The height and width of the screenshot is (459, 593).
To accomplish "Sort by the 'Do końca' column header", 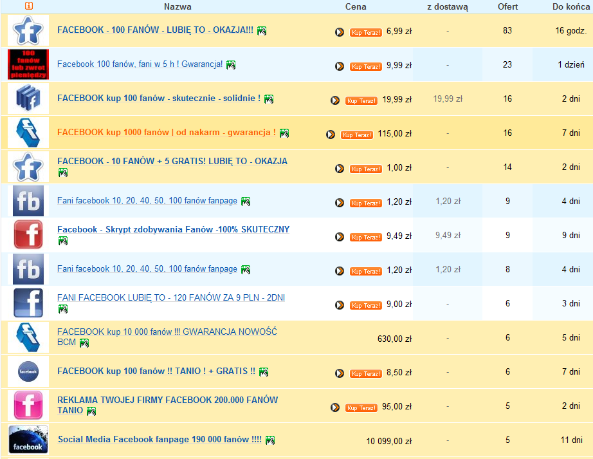I will pos(570,6).
